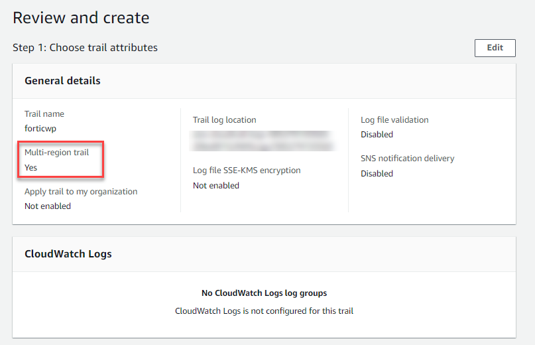535x345 pixels.
Task: Click the SNS notification delivery label
Action: pos(407,159)
